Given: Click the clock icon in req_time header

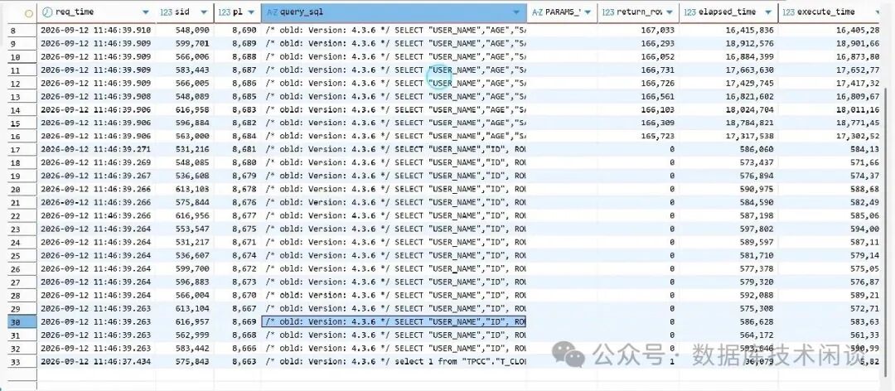Looking at the screenshot, I should click(x=46, y=12).
